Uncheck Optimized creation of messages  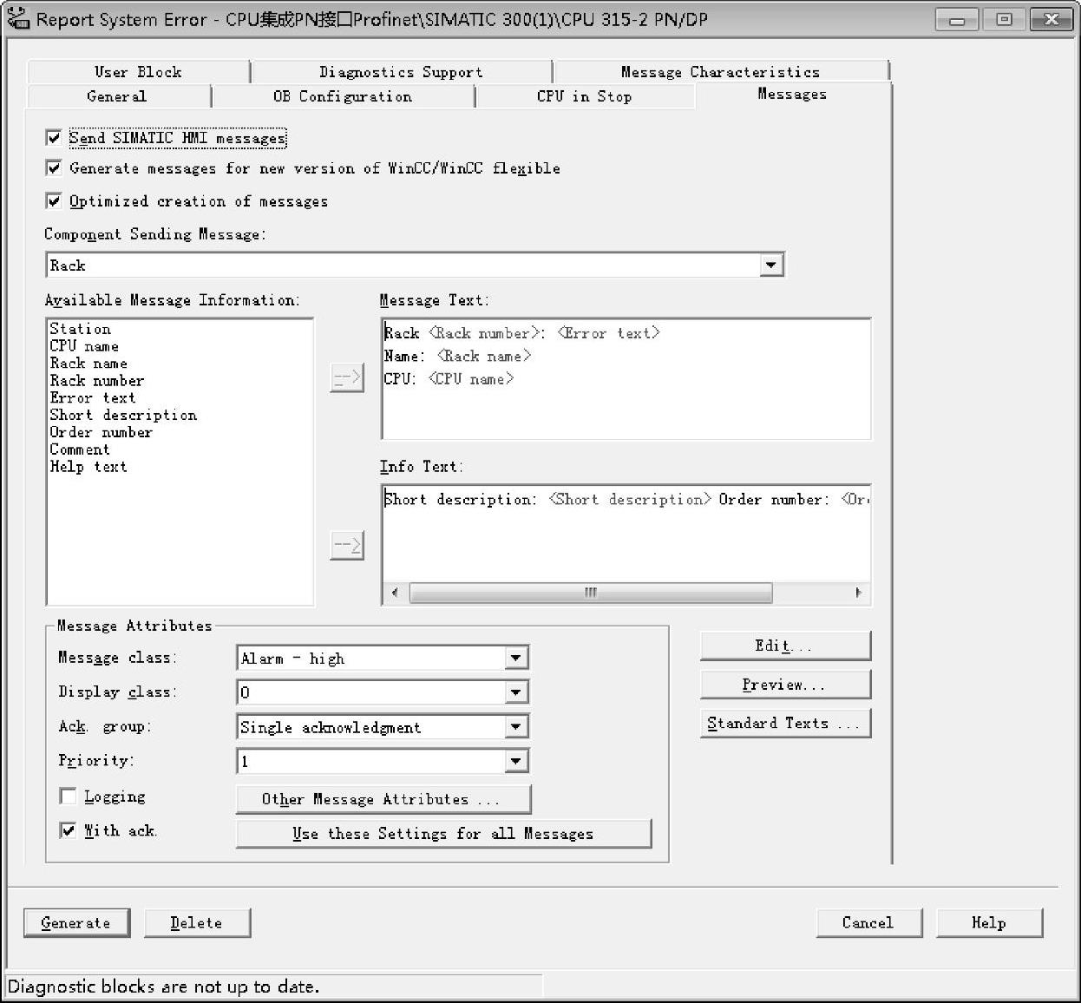[x=54, y=201]
